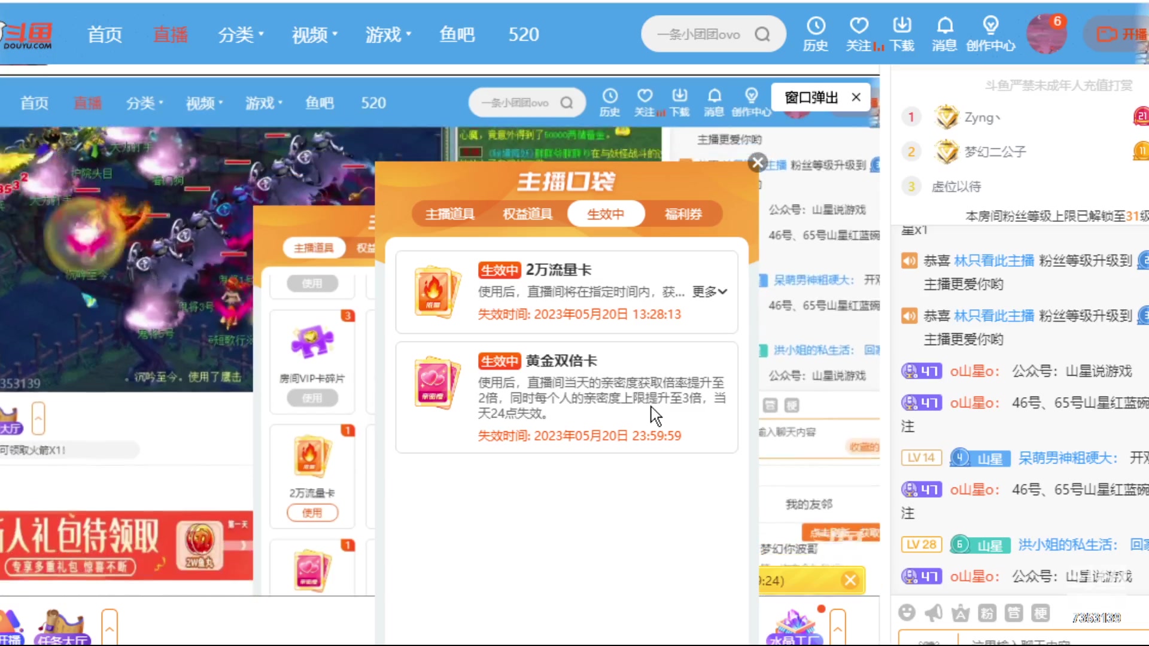Expand up-arrow beside 任务大厅 at bottom
The width and height of the screenshot is (1149, 646).
tap(110, 628)
